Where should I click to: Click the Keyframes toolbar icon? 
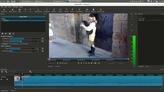79,10
